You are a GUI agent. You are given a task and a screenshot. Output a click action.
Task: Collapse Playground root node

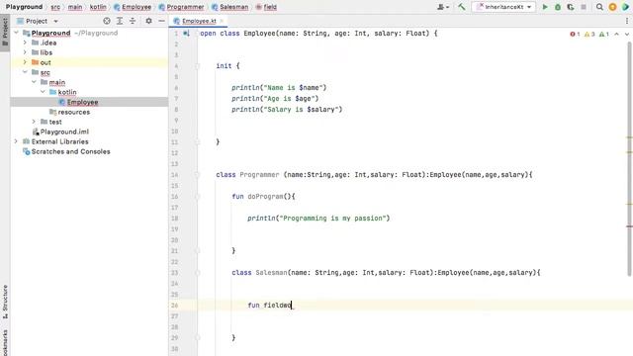(x=16, y=33)
